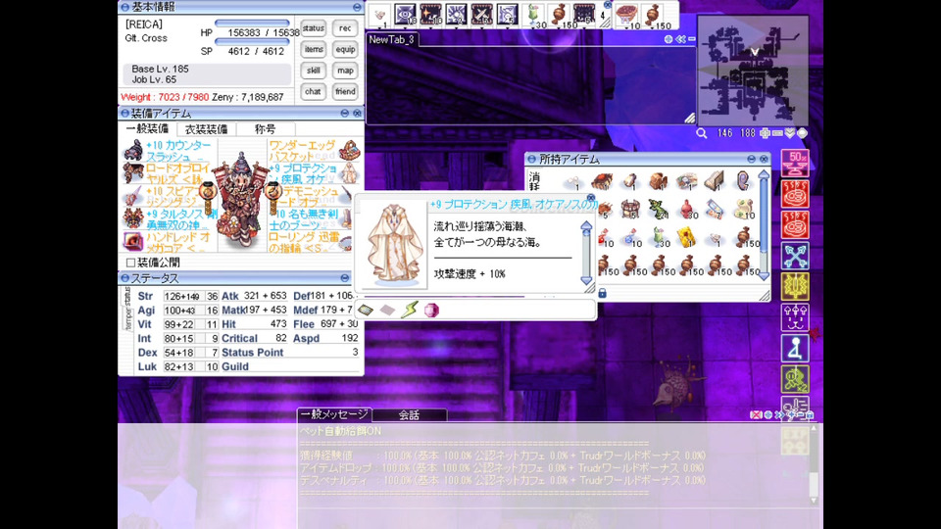Select the wooden barrel item in inventory
The width and height of the screenshot is (941, 529).
pos(629,210)
